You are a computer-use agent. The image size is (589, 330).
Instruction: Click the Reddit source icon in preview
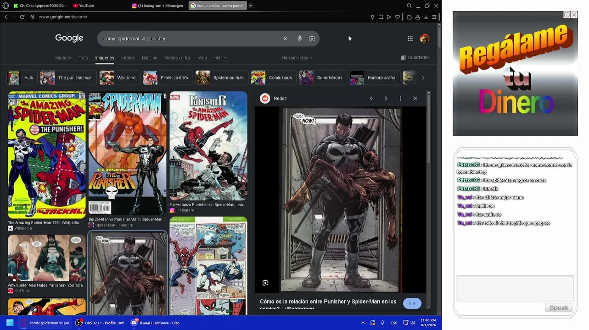coord(265,99)
